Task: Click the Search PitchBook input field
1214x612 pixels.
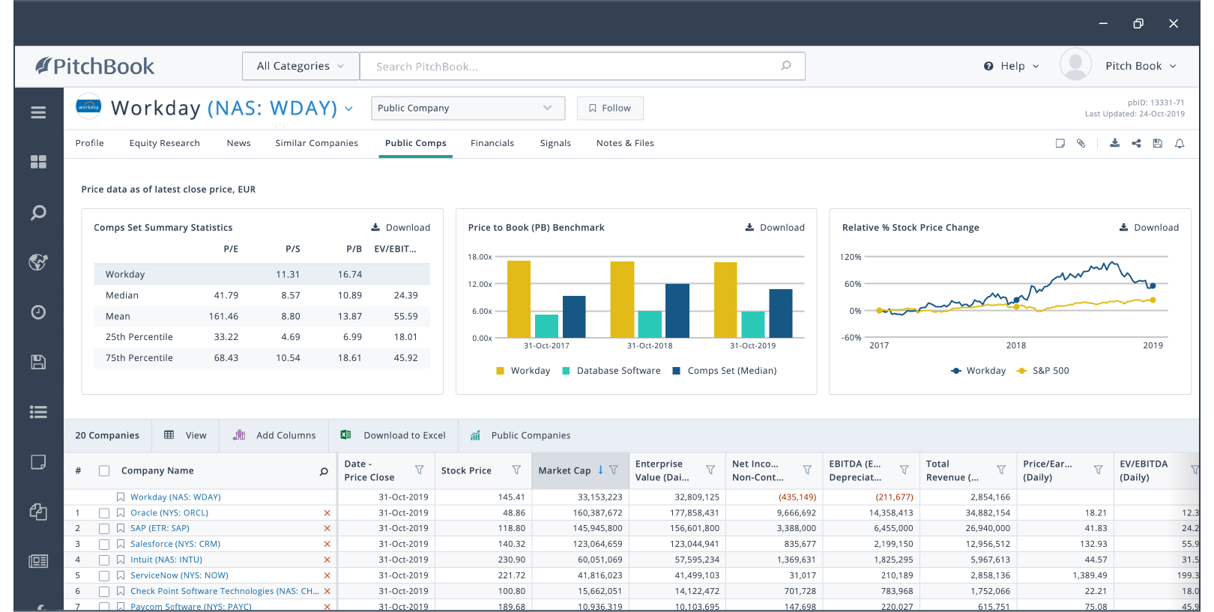Action: tap(582, 66)
